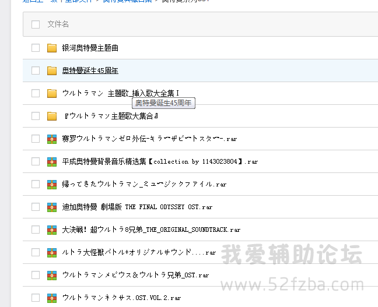Select checkbox of ウルトラマン 主題歌_挿入歌大全集 I

(x=36, y=93)
